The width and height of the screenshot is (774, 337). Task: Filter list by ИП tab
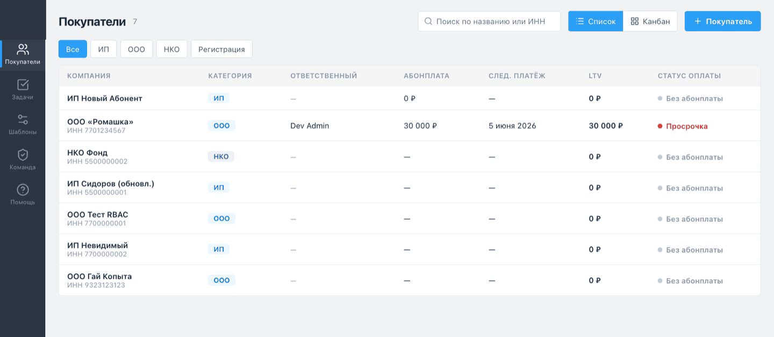pos(104,49)
